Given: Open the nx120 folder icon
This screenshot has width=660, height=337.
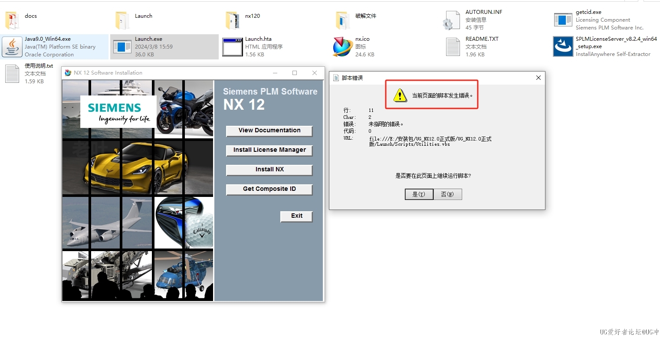Looking at the screenshot, I should coord(232,20).
